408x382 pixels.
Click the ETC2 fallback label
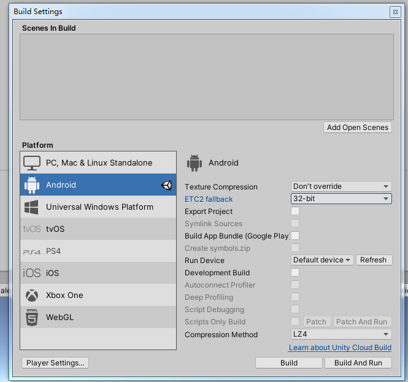209,199
